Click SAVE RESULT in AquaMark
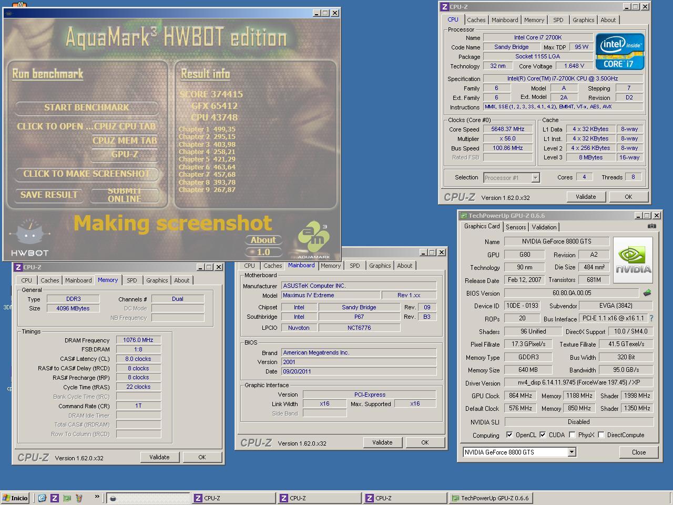Image resolution: width=673 pixels, height=505 pixels. coord(49,195)
